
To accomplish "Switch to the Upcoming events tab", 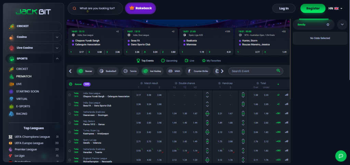I will pos(169,61).
